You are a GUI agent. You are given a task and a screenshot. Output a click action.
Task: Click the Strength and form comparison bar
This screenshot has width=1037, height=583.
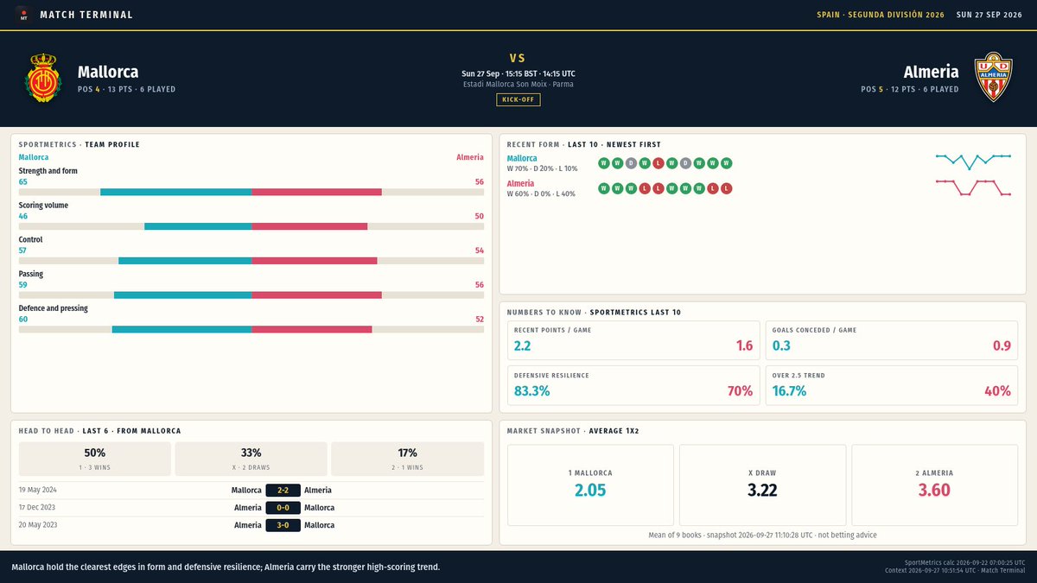click(251, 192)
